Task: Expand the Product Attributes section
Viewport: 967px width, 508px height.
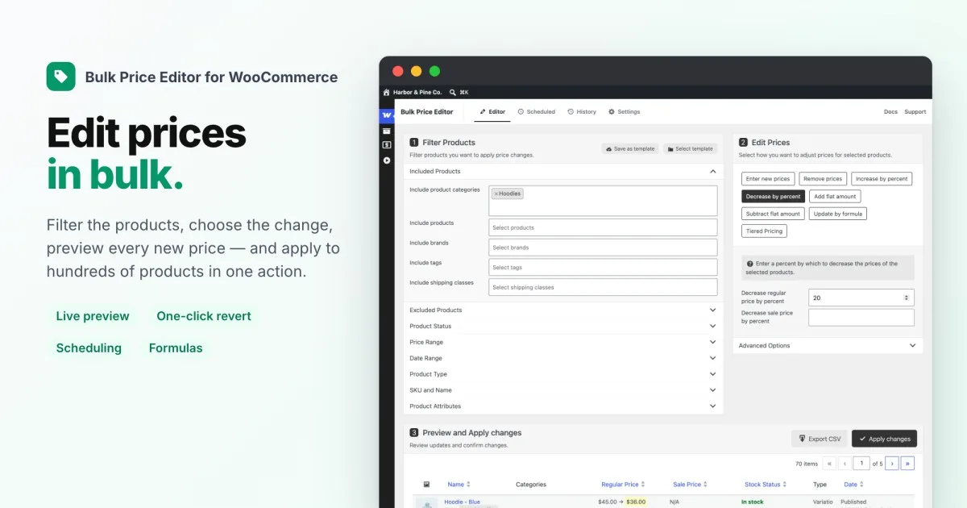Action: pyautogui.click(x=562, y=406)
